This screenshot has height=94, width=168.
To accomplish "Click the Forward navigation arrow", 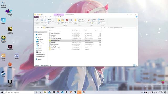I will coord(38,28).
